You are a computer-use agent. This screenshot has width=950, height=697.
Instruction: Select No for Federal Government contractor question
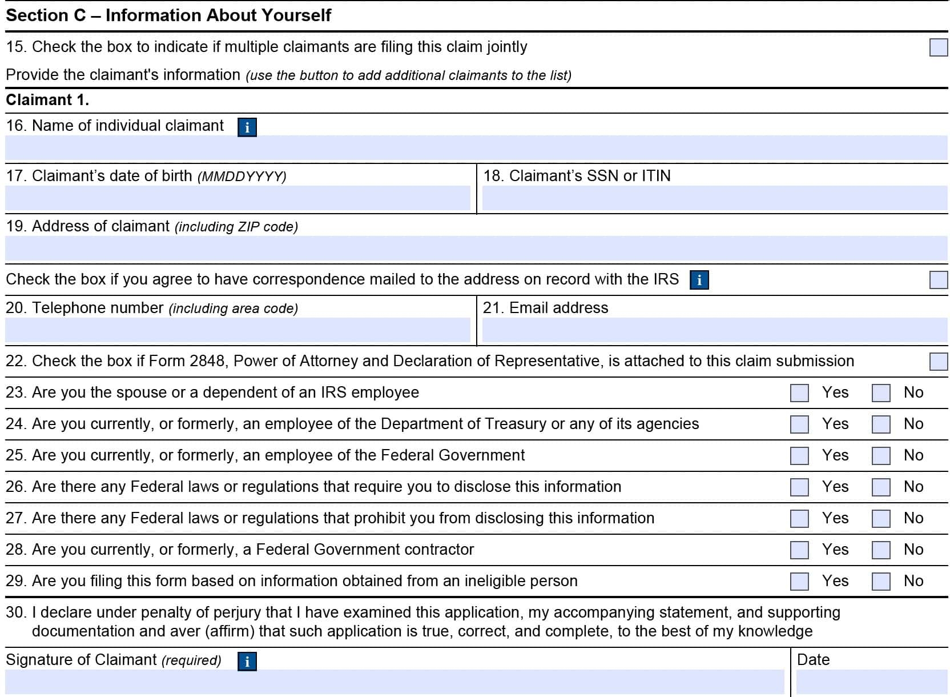click(881, 550)
